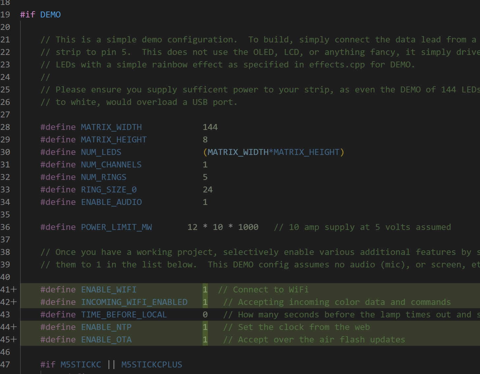Click the MATRIX_HEIGHT define name on line 29
480x374 pixels.
pos(114,140)
